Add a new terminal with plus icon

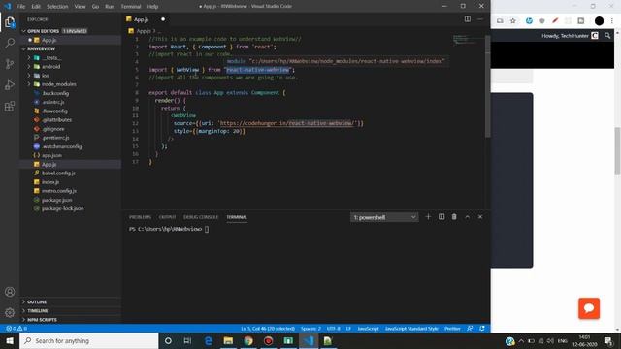(428, 217)
